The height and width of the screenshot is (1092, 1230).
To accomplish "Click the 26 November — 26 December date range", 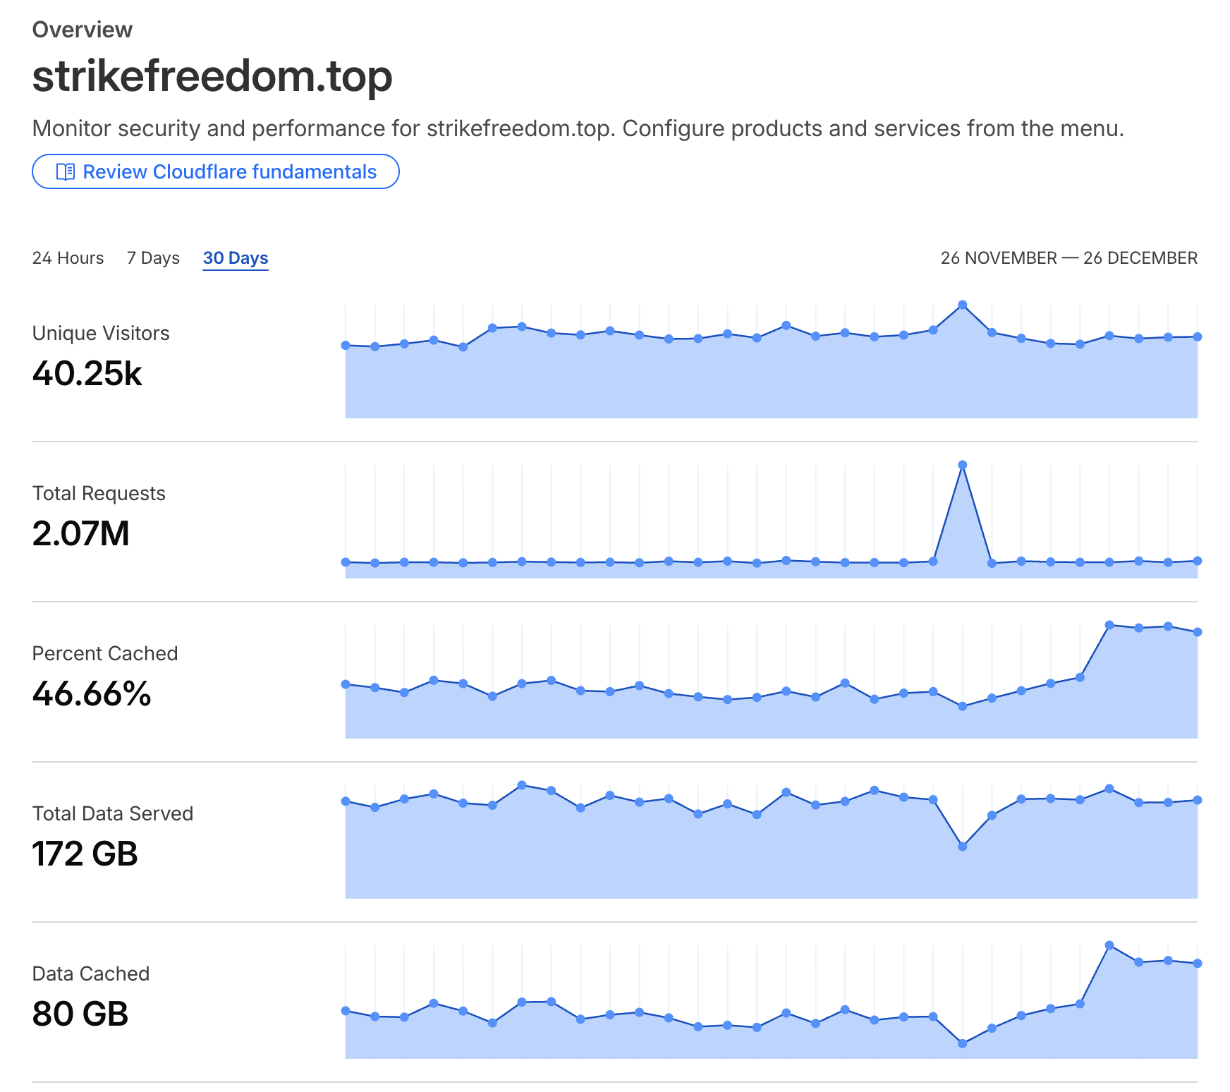I will pyautogui.click(x=1068, y=258).
